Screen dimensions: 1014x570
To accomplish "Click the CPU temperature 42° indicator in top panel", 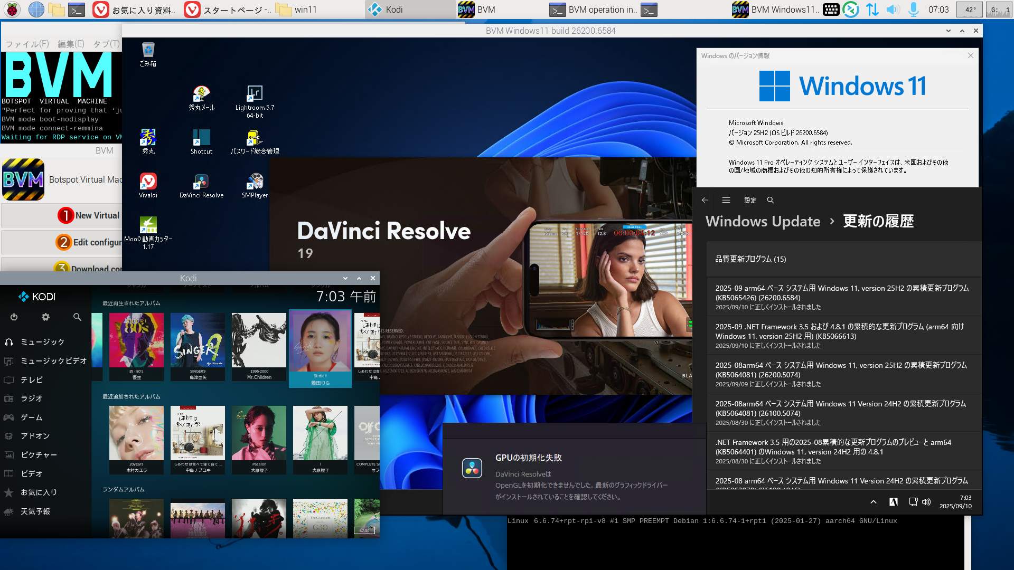I will point(970,9).
